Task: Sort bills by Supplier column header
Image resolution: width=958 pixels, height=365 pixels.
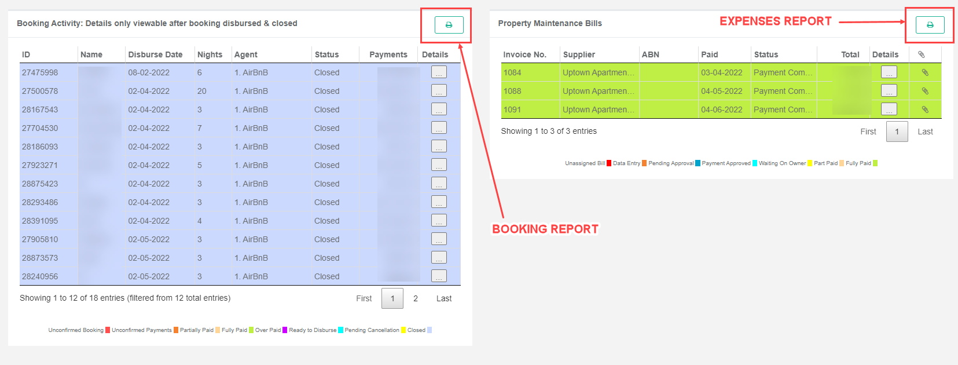Action: [579, 54]
